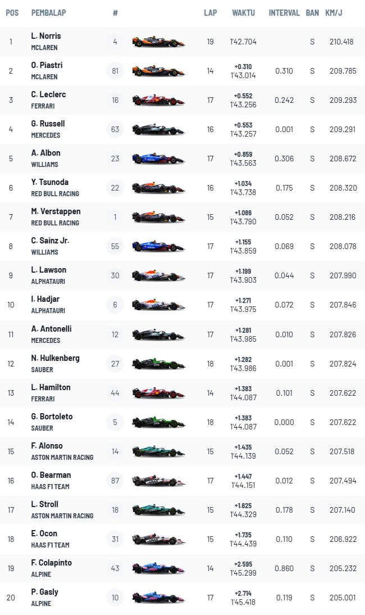The image size is (365, 615).
Task: Open O. Piastri driver name
Action: tap(47, 65)
